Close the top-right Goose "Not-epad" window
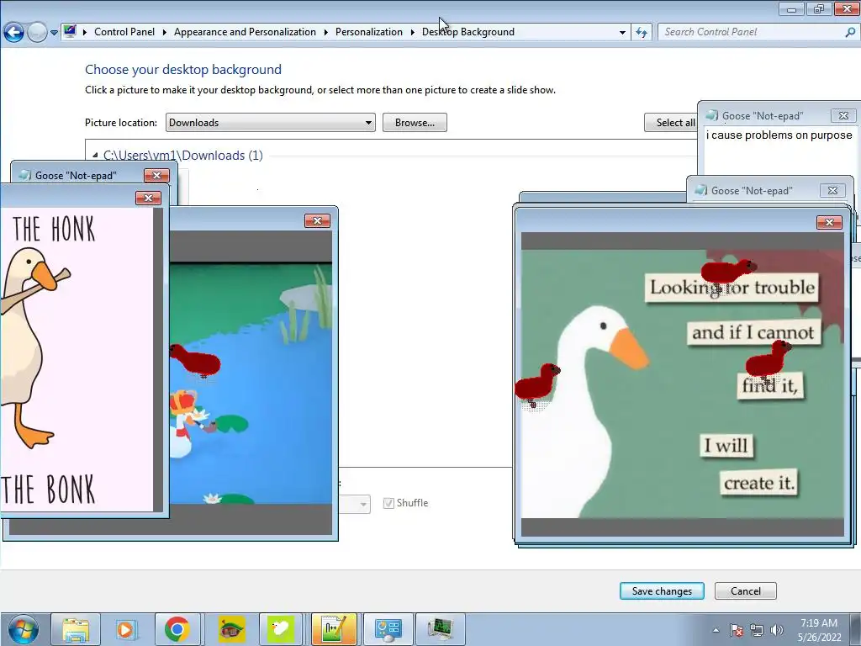This screenshot has width=861, height=646. [843, 115]
